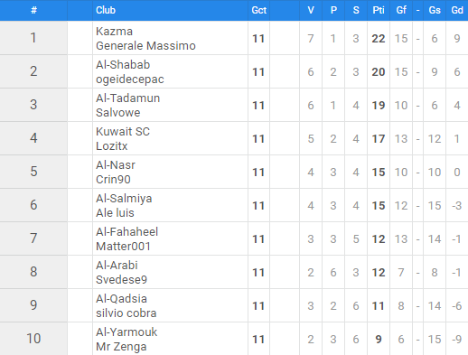Open the Kuwait SC club page
468x355 pixels.
(x=123, y=132)
